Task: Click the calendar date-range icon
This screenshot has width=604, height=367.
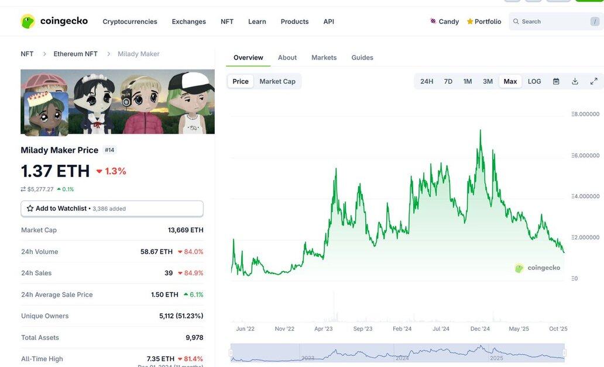Action: (556, 81)
